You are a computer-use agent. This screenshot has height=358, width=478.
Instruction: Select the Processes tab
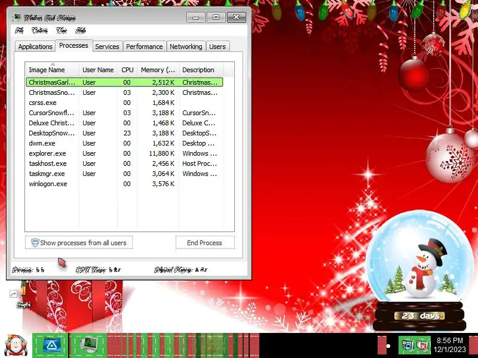coord(73,46)
